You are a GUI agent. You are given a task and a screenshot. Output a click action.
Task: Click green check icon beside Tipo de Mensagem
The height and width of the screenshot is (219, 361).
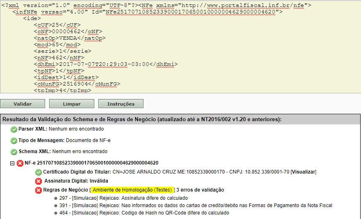(x=14, y=140)
